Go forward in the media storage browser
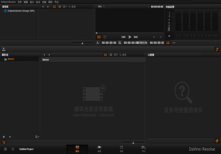The image size is (221, 154). point(48,7)
